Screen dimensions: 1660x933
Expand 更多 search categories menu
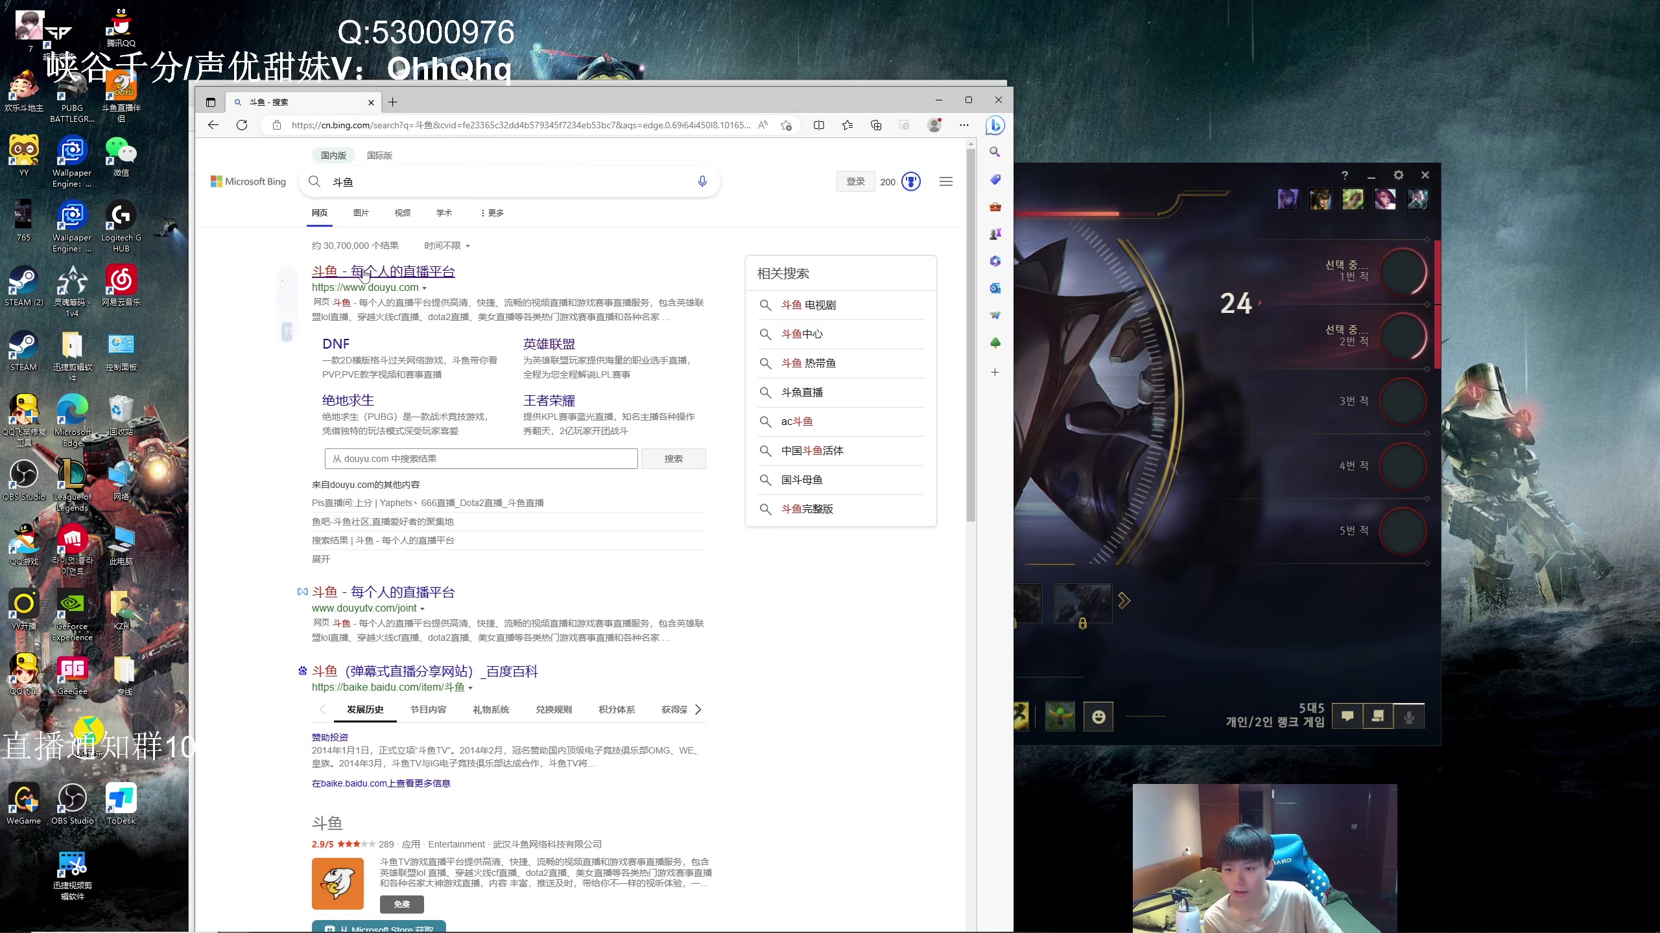492,213
